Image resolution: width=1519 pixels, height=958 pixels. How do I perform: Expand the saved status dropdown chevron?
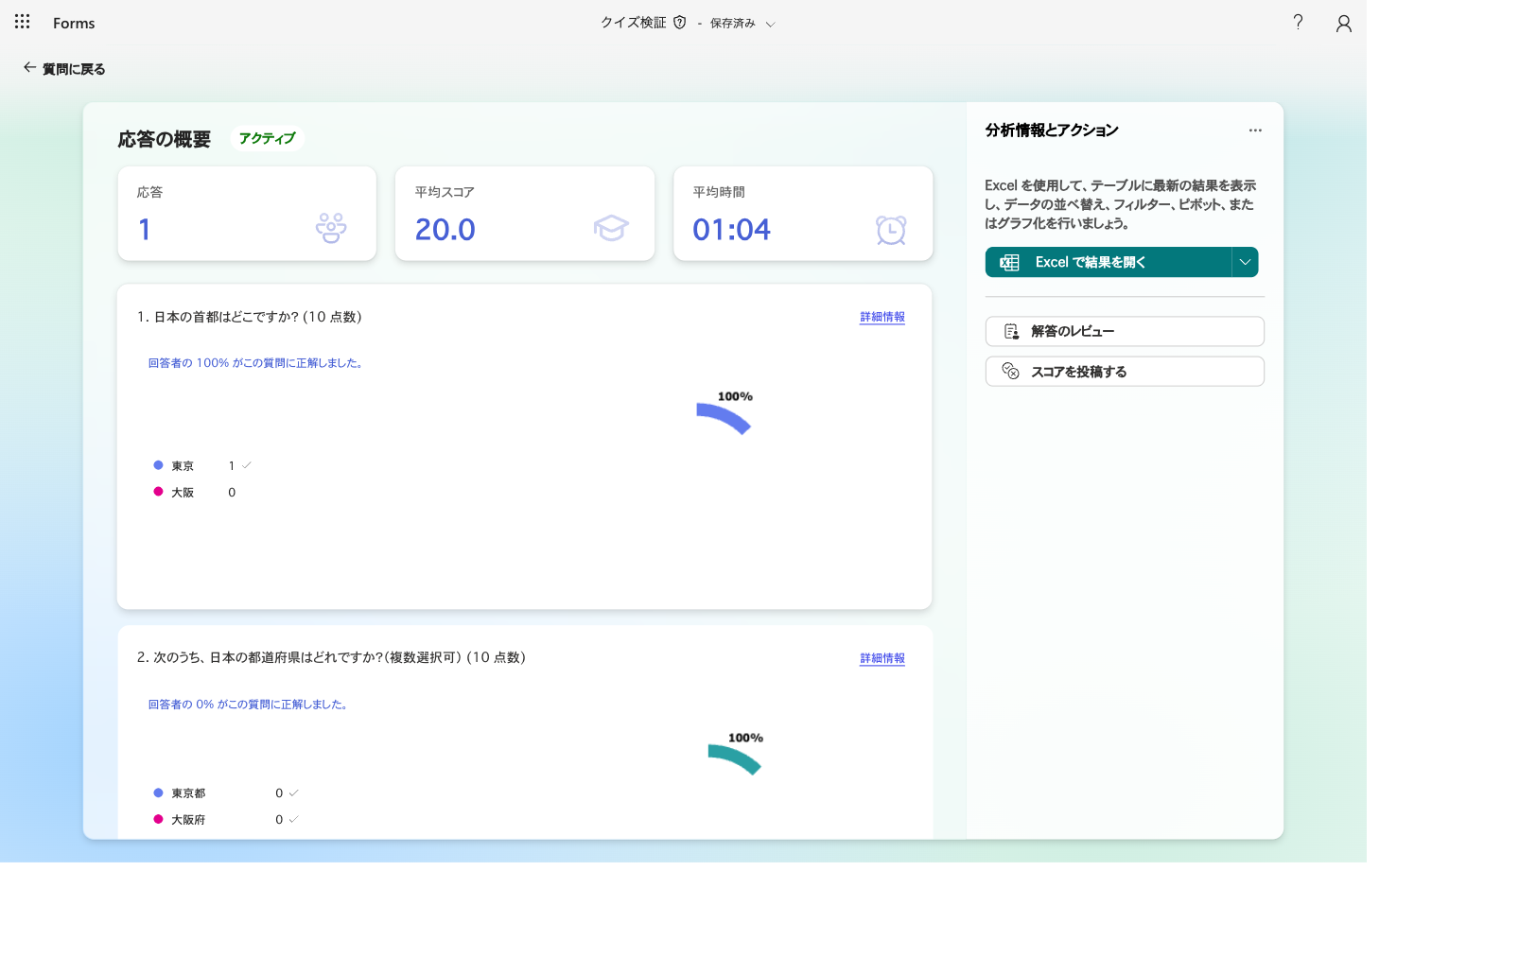[x=770, y=25]
